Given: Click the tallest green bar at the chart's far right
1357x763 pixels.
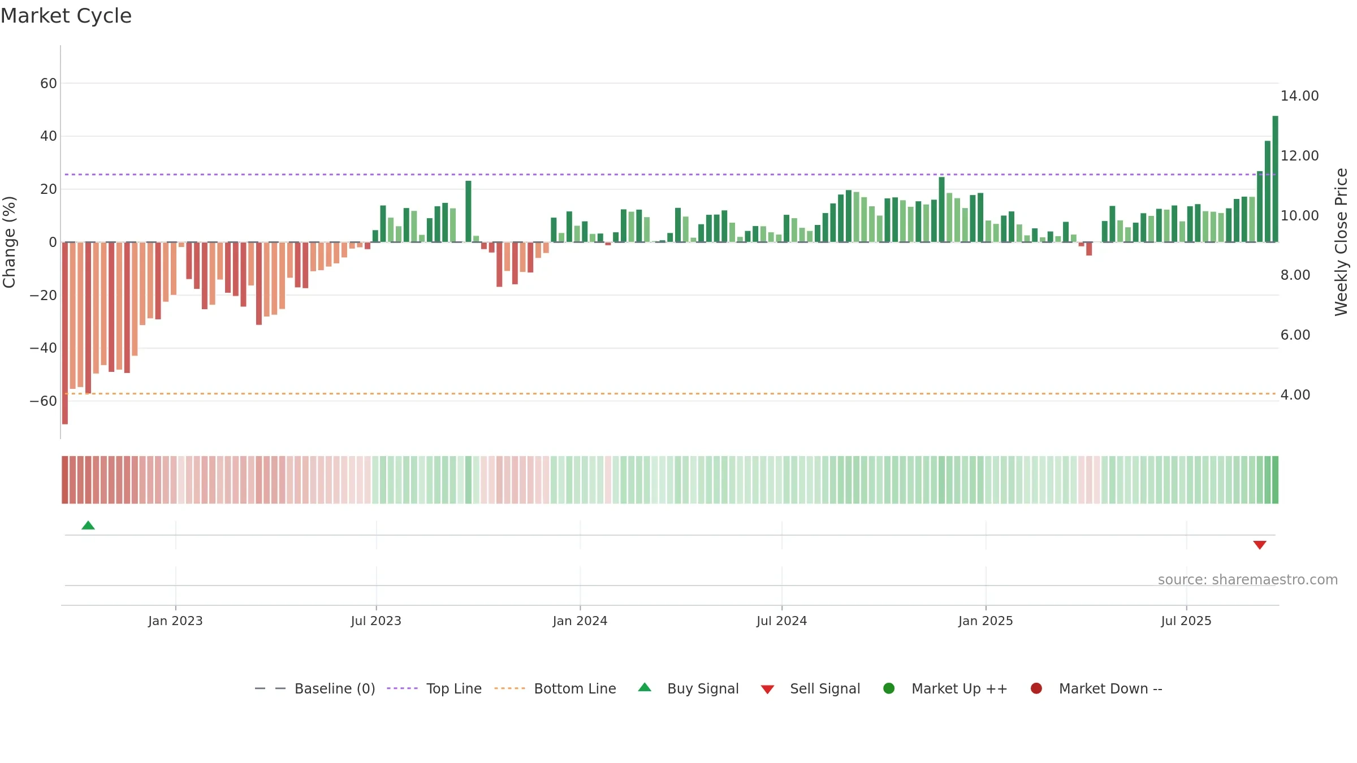Looking at the screenshot, I should (x=1275, y=179).
